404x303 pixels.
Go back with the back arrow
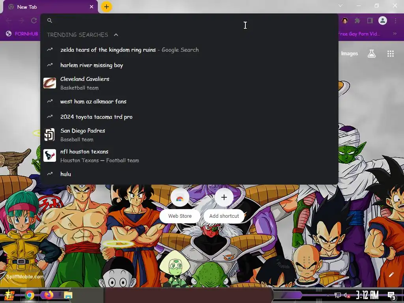[9, 21]
